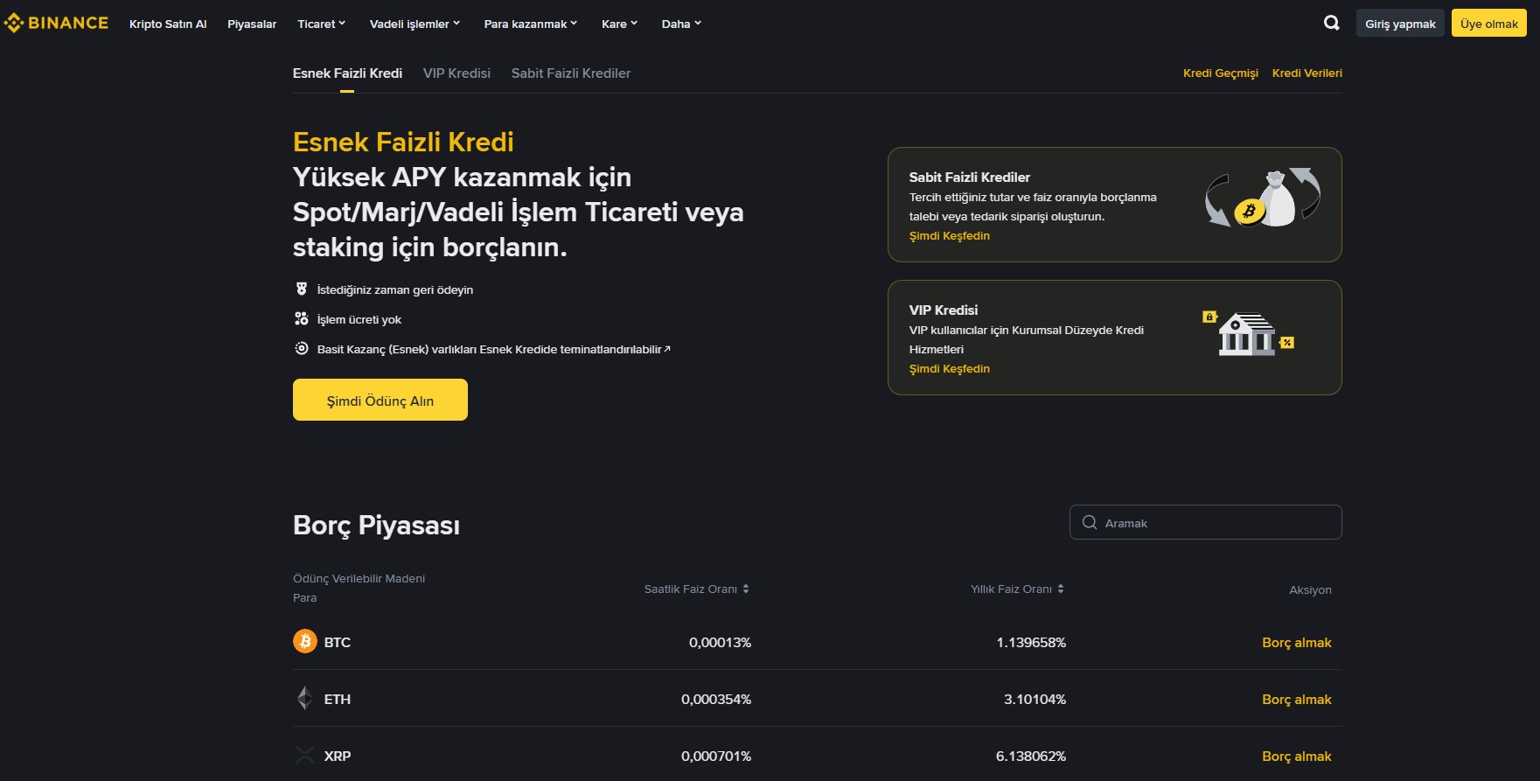Select the XRP coin icon
1540x781 pixels.
coord(304,756)
